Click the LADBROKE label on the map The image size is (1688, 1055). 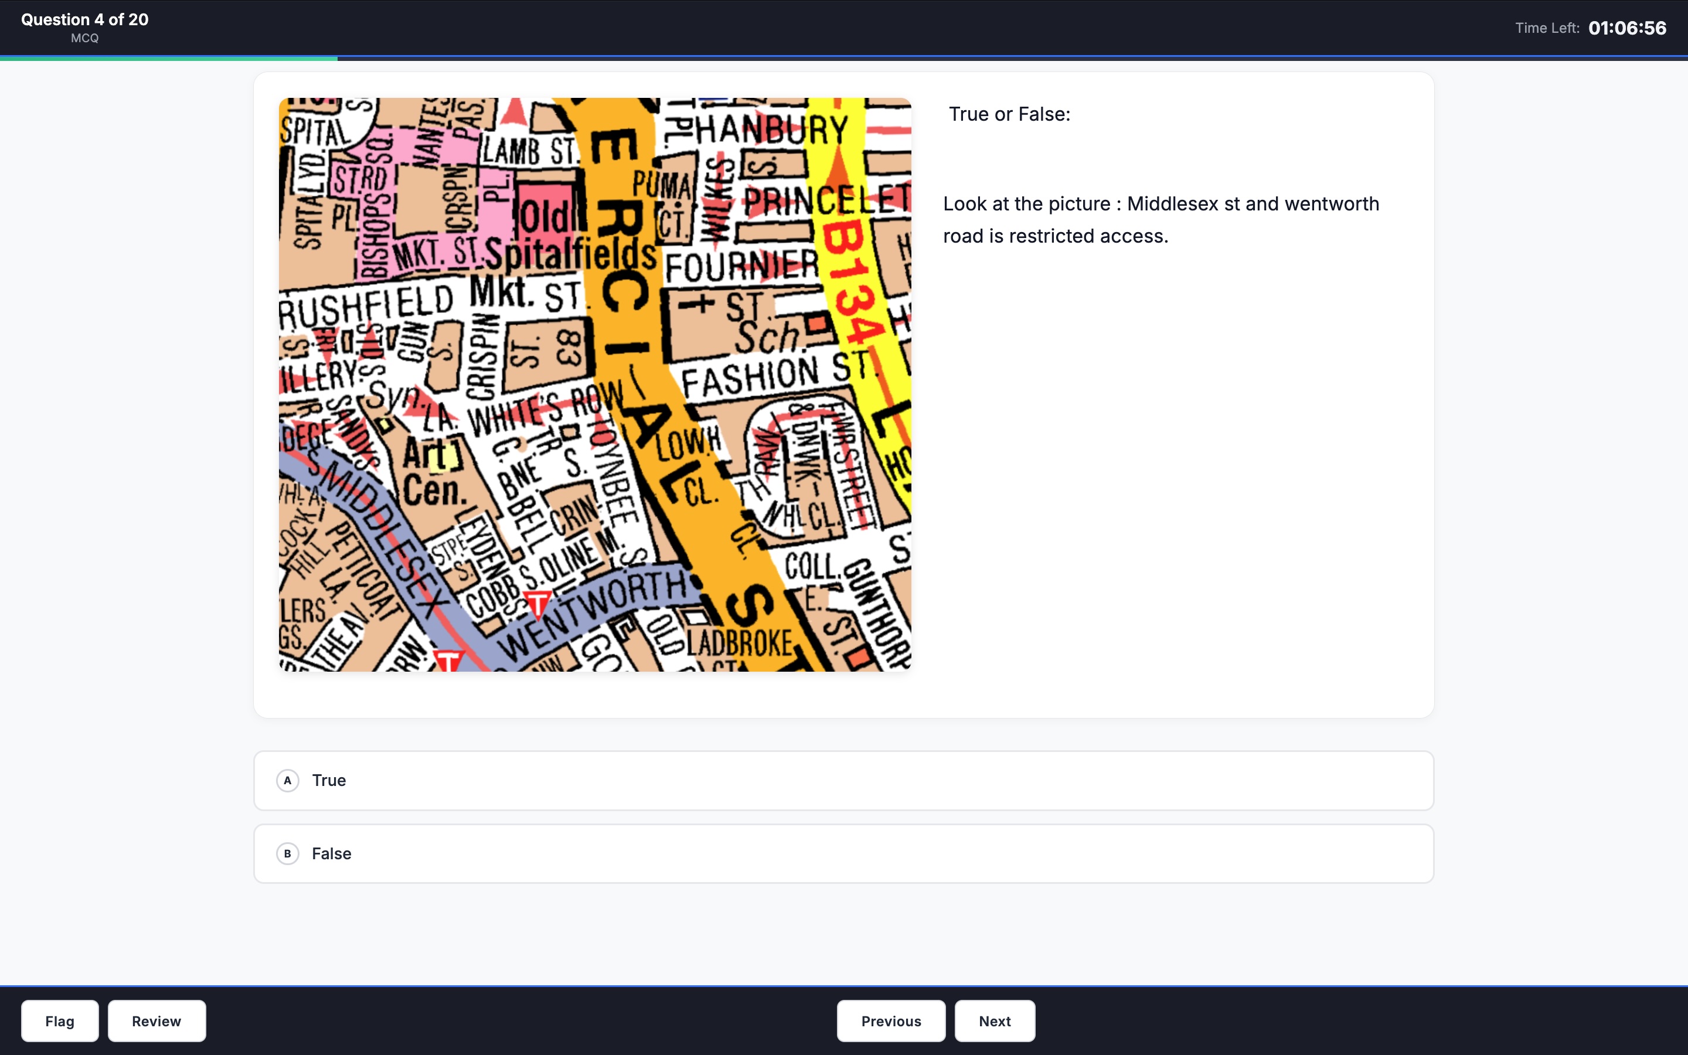click(739, 644)
